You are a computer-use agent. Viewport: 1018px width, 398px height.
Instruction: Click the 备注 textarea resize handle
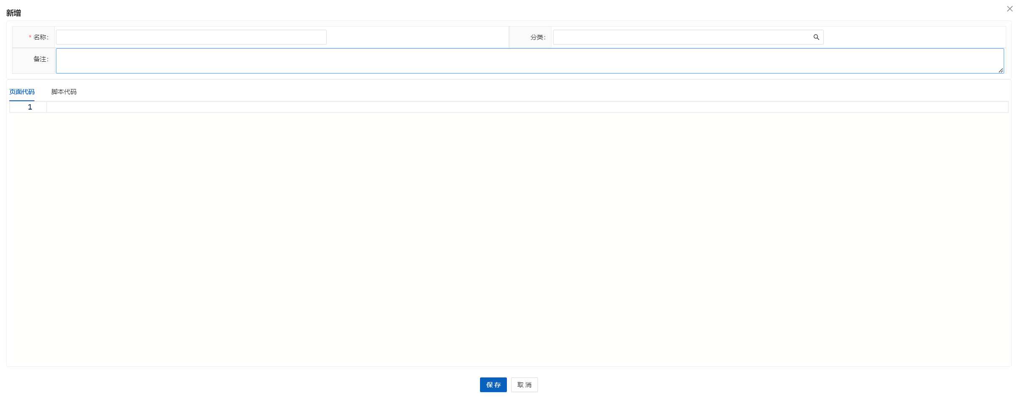(x=1001, y=71)
